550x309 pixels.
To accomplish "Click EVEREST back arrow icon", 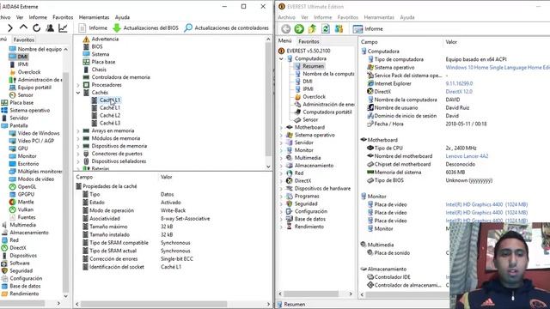I will coord(286,28).
